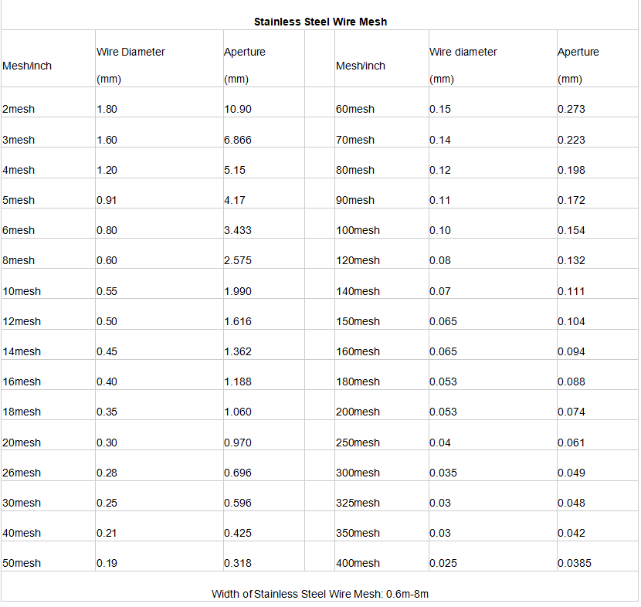641x607 pixels.
Task: Click the 20mesh row label
Action: tap(22, 443)
